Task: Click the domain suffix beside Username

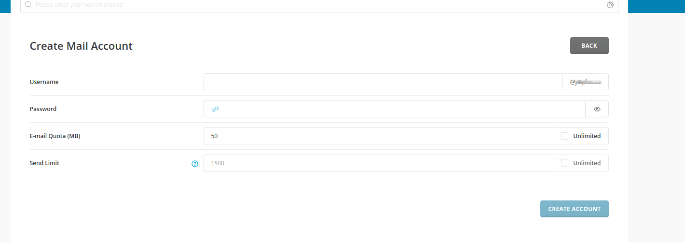Action: pos(585,82)
